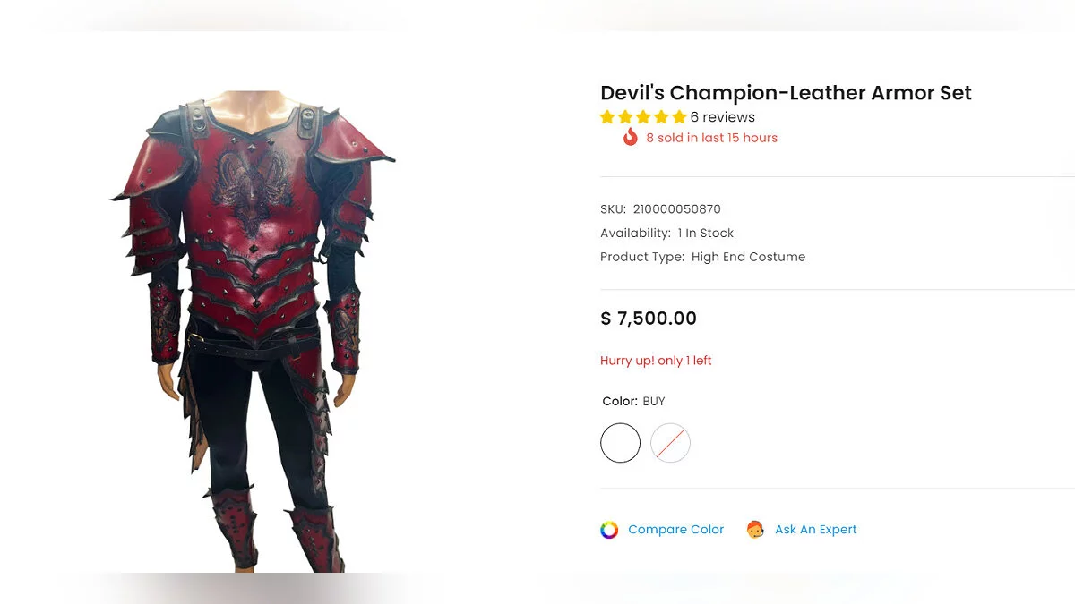Viewport: 1075px width, 604px height.
Task: Click the SKU number 210000050870
Action: point(676,209)
